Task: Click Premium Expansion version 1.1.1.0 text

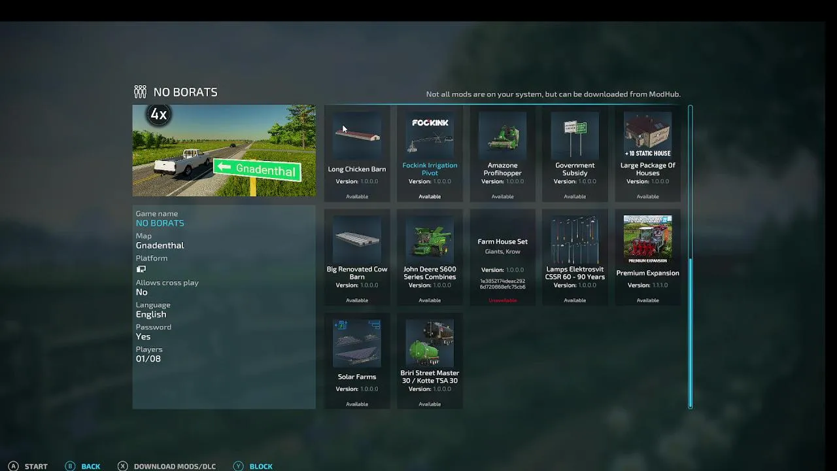Action: (x=647, y=285)
